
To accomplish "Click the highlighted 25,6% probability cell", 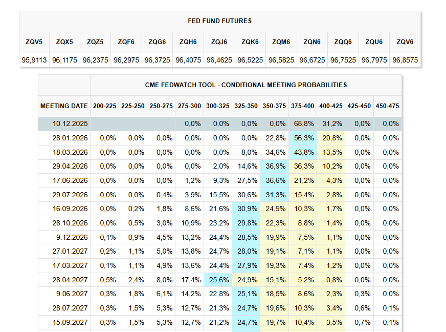I will pos(218,280).
